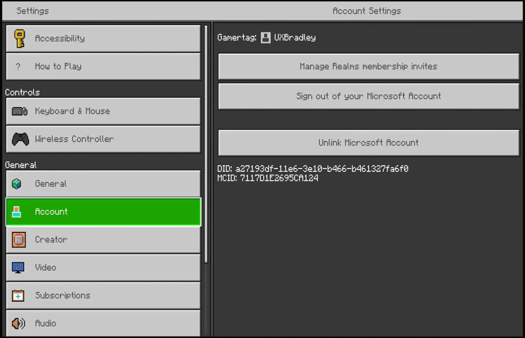Open the Accessibility settings tab
This screenshot has height=338, width=525.
click(x=103, y=39)
